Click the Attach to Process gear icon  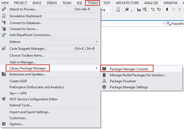click(4, 9)
